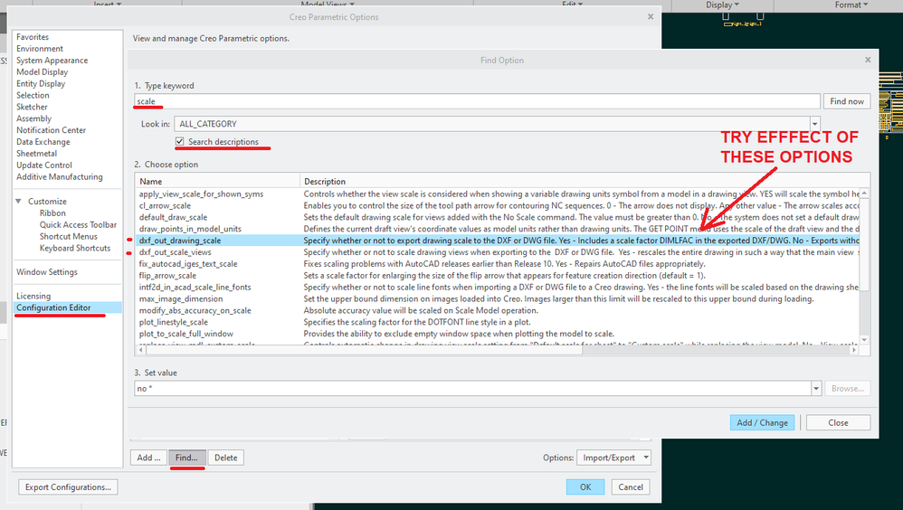Screen dimensions: 903x510
Task: Select the dxf_out_scale_views option row
Action: 497,252
